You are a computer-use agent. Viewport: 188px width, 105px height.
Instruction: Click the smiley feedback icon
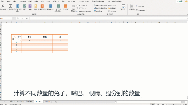pos(187,1)
